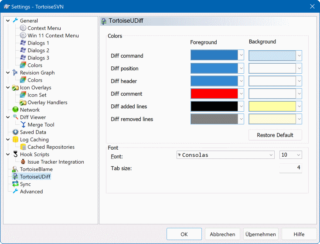
Task: Open Diff command foreground color dropdown arrow
Action: 241,55
